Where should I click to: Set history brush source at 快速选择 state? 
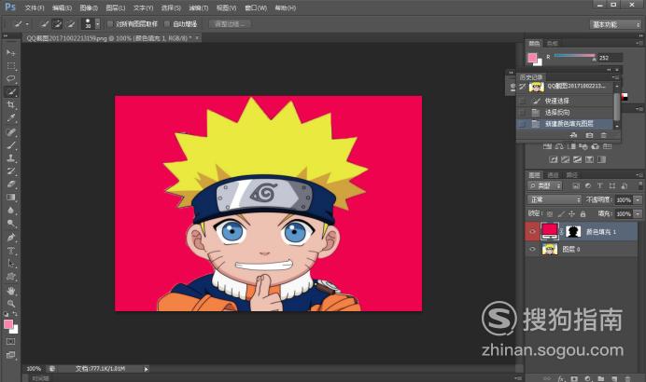point(523,101)
